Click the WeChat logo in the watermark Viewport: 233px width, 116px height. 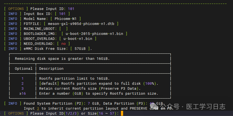[155, 106]
